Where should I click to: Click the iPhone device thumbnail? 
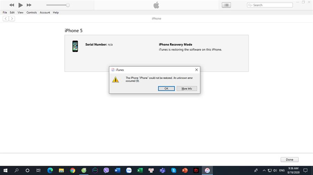75,46
